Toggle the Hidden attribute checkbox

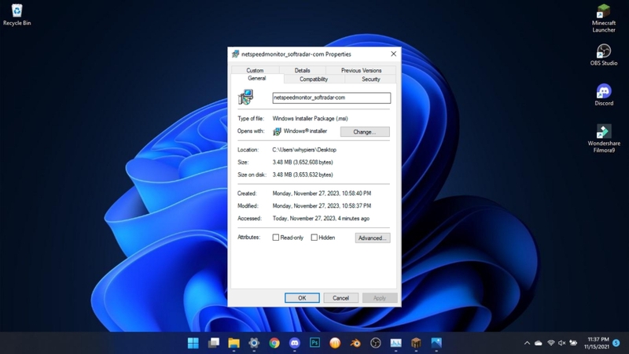click(x=314, y=238)
